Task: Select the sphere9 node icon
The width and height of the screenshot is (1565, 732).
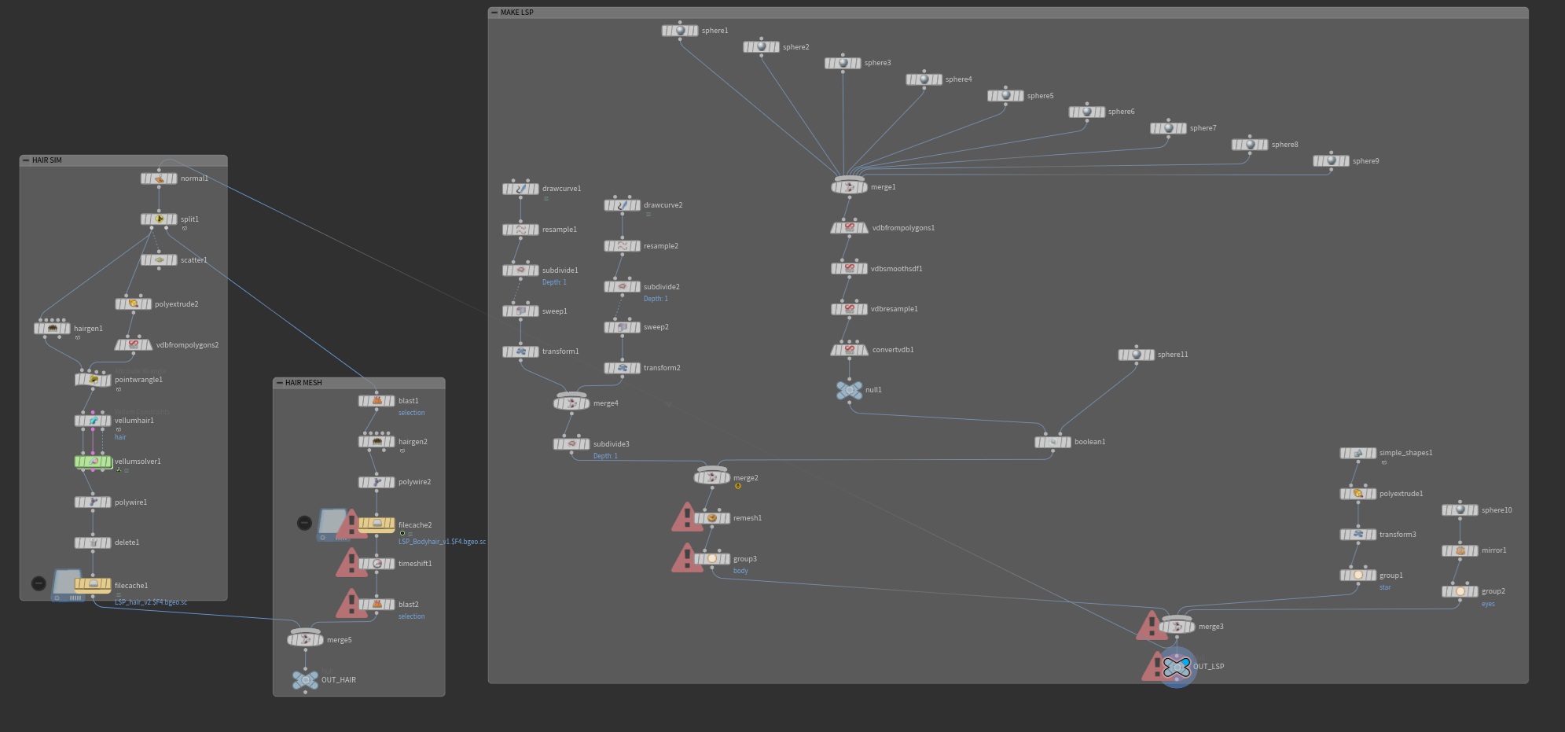Action: [1332, 161]
